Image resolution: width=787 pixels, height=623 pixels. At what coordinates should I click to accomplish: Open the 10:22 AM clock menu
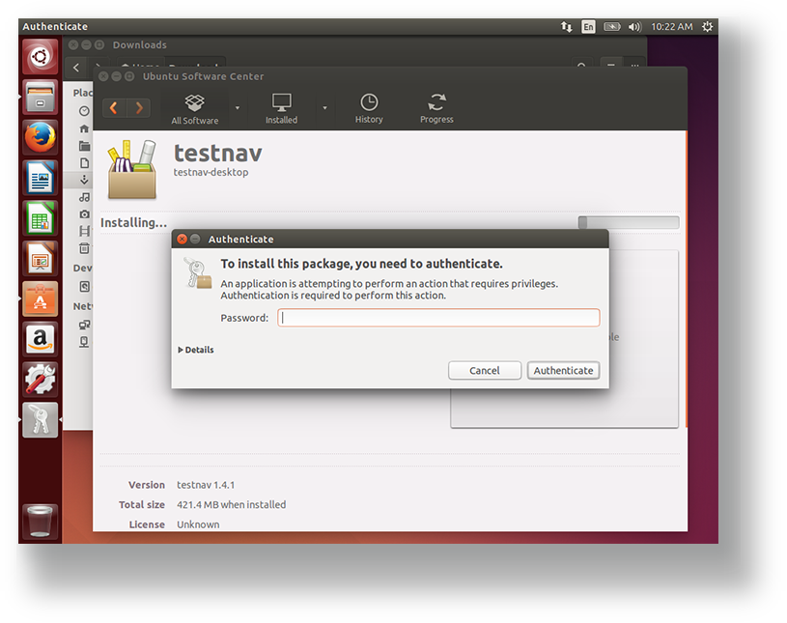coord(671,27)
